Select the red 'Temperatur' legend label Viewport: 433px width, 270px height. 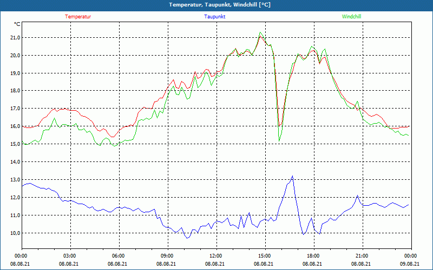click(x=78, y=17)
